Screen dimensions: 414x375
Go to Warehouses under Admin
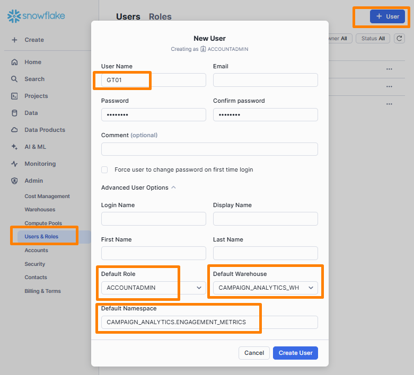[40, 210]
